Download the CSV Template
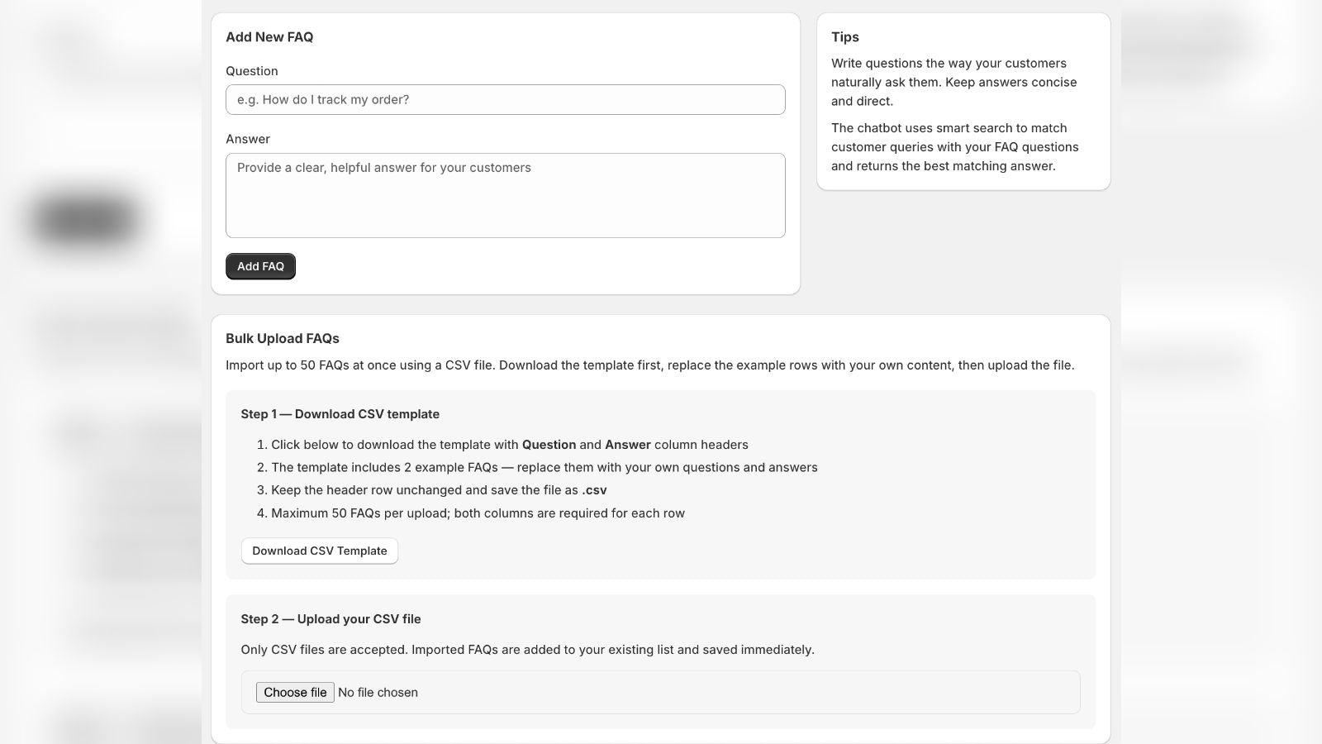The height and width of the screenshot is (744, 1322). click(319, 551)
